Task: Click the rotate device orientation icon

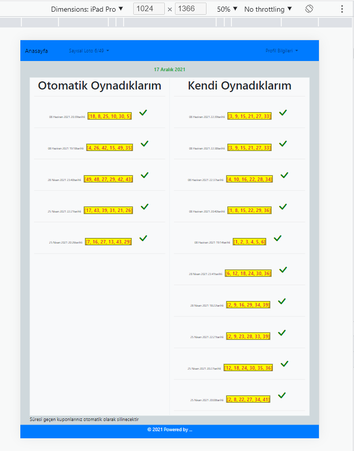Action: point(309,8)
